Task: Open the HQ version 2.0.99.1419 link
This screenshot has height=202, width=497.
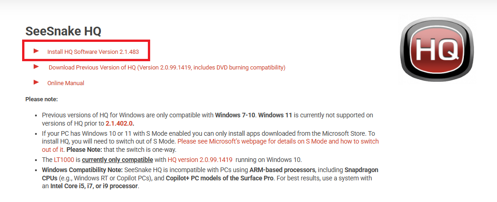Action: click(x=200, y=159)
